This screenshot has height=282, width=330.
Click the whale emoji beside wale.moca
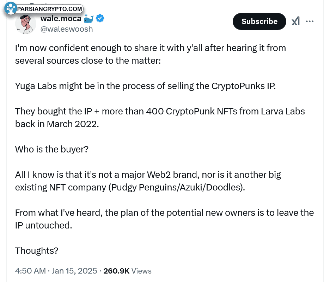coord(88,19)
